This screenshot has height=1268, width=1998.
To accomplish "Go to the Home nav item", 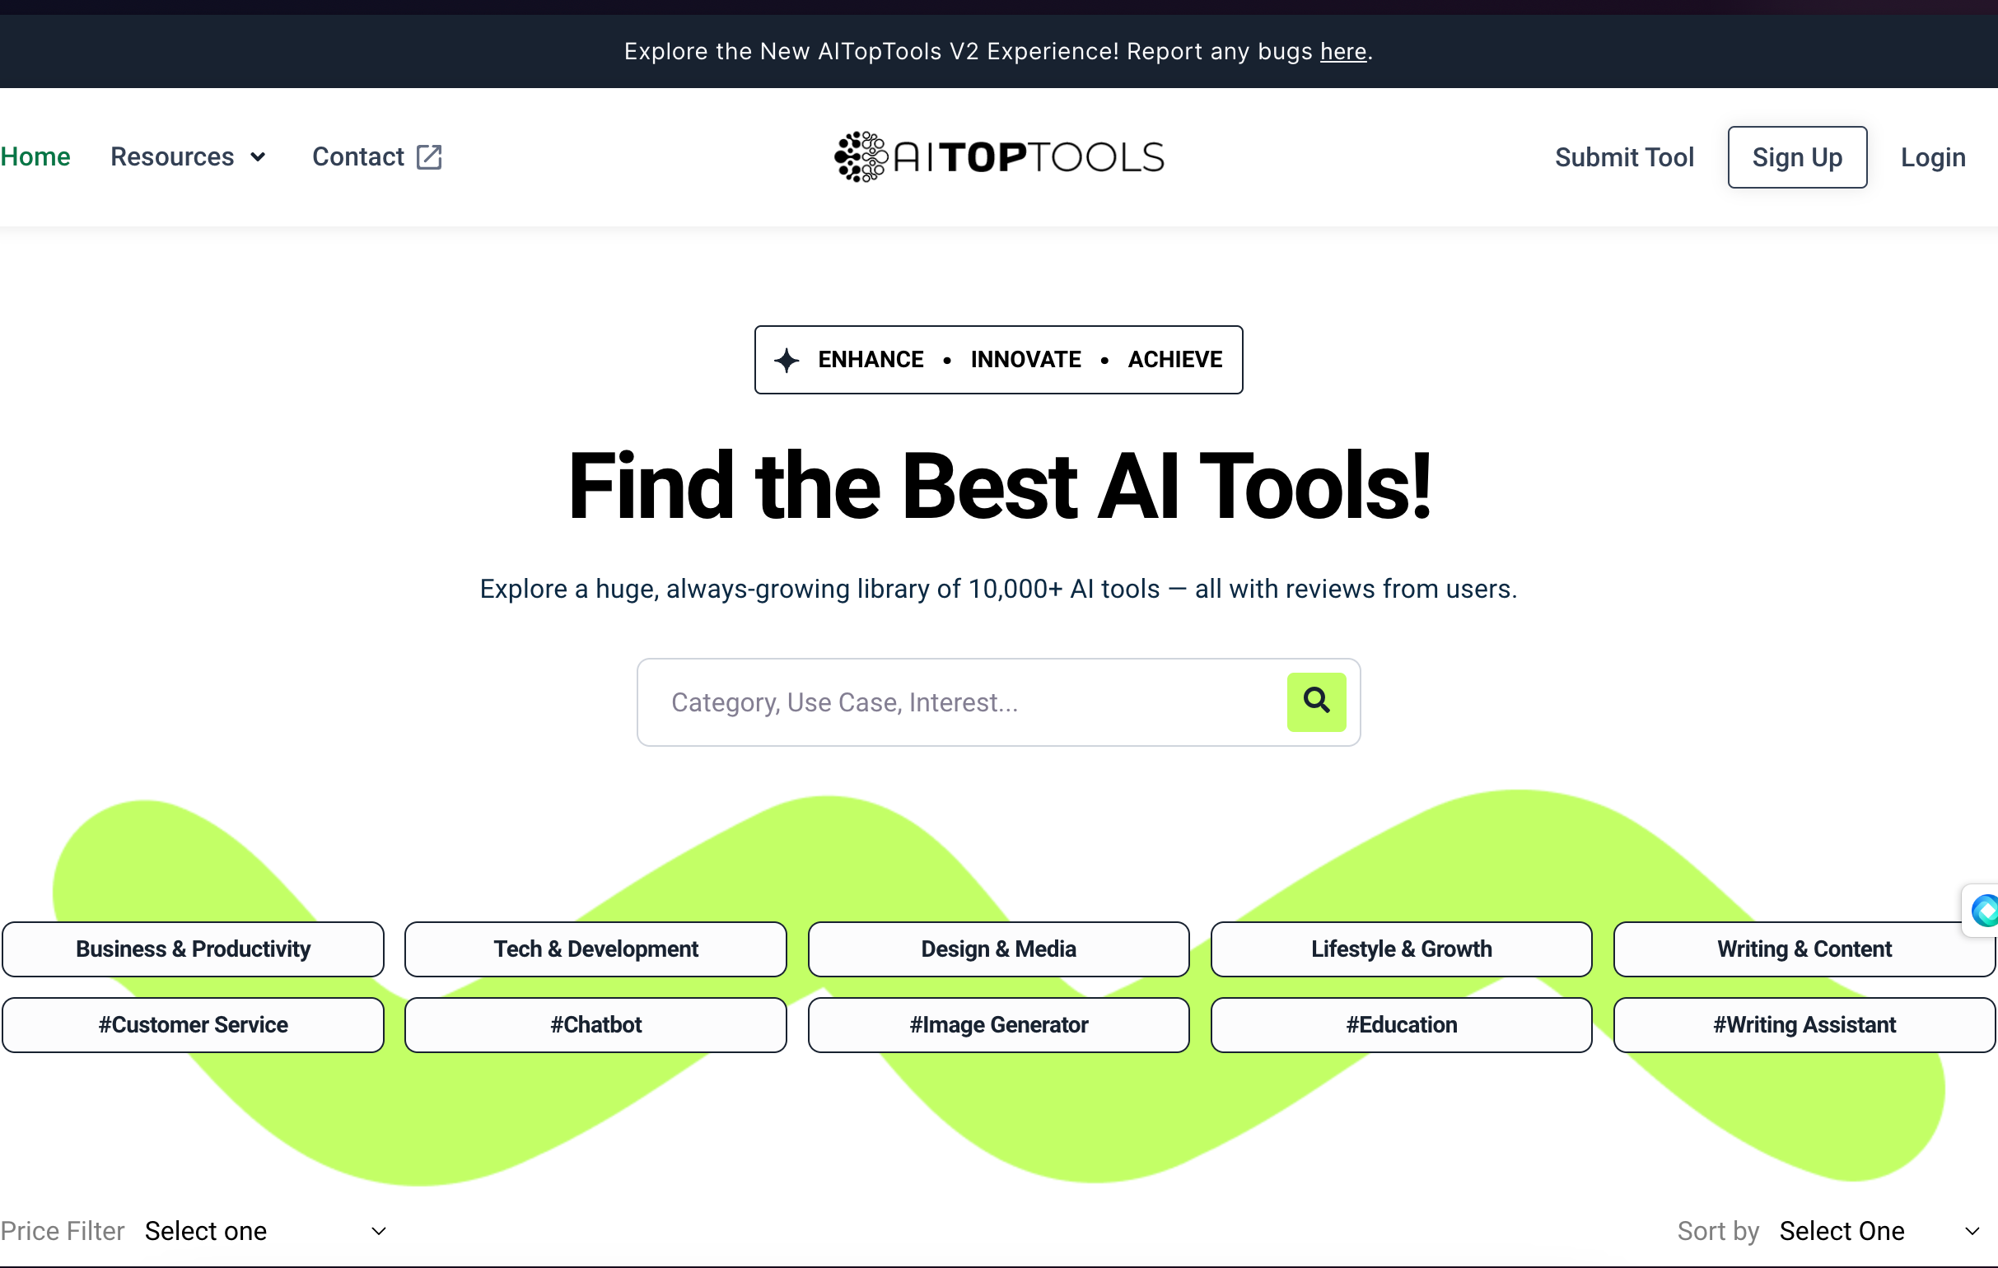I will pyautogui.click(x=35, y=156).
